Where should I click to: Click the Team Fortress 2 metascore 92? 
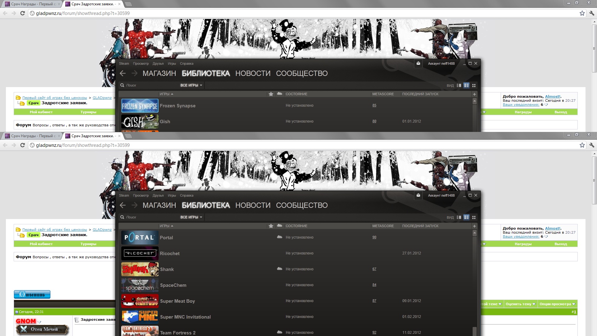tap(374, 333)
